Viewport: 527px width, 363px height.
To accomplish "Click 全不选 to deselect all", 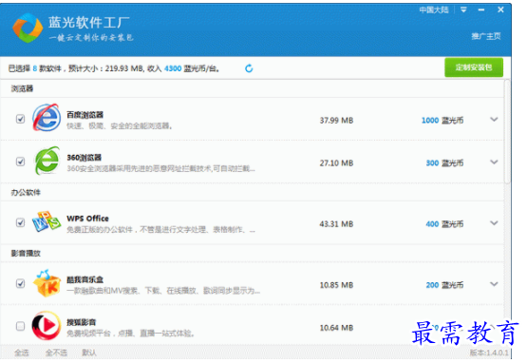I will tap(56, 353).
